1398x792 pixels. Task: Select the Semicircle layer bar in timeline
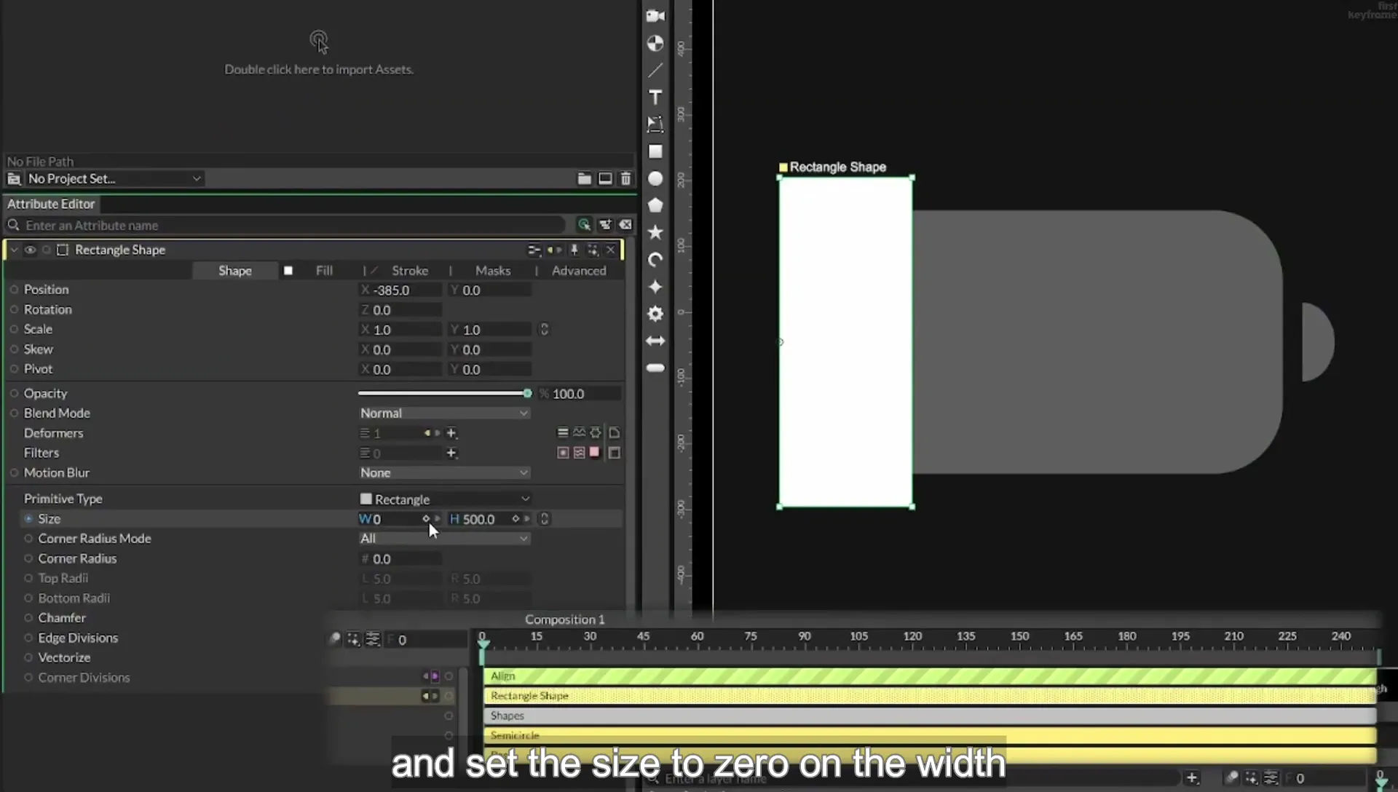930,736
